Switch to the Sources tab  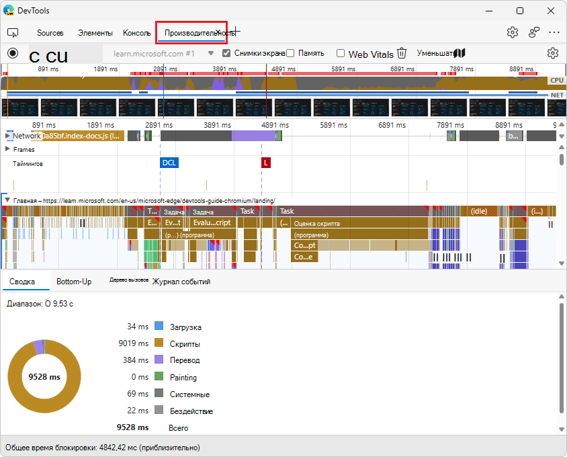coord(50,33)
